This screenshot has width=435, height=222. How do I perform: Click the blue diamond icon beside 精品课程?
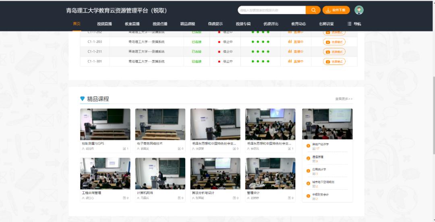coord(83,99)
